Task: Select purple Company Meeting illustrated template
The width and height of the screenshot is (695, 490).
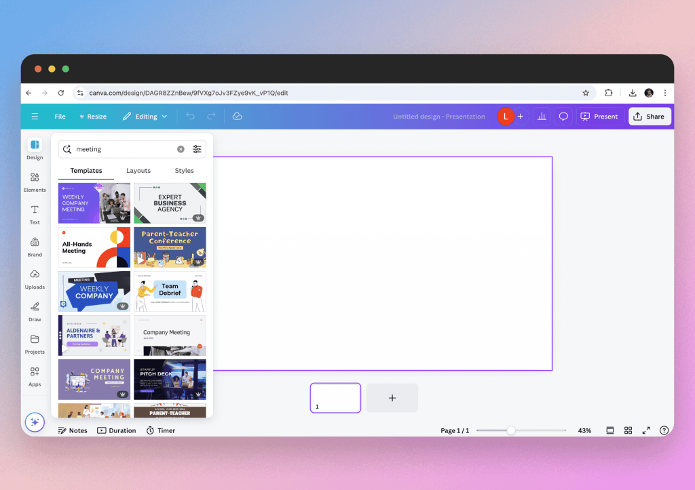Action: [94, 380]
